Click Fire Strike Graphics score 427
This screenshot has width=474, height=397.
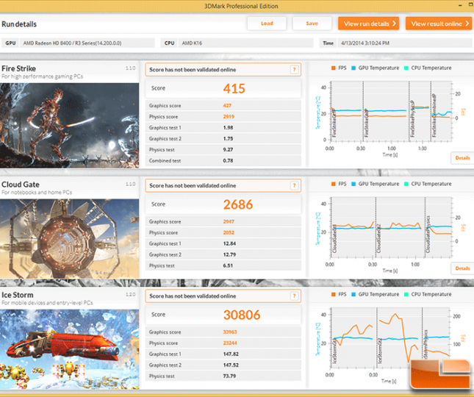(x=227, y=106)
